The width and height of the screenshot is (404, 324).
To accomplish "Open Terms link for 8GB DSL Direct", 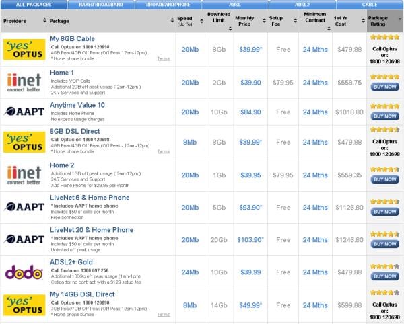I will click(164, 151).
